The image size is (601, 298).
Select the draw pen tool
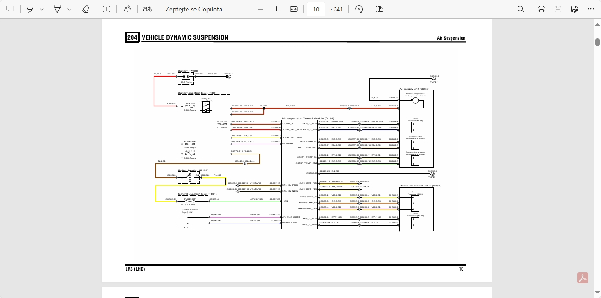(57, 9)
